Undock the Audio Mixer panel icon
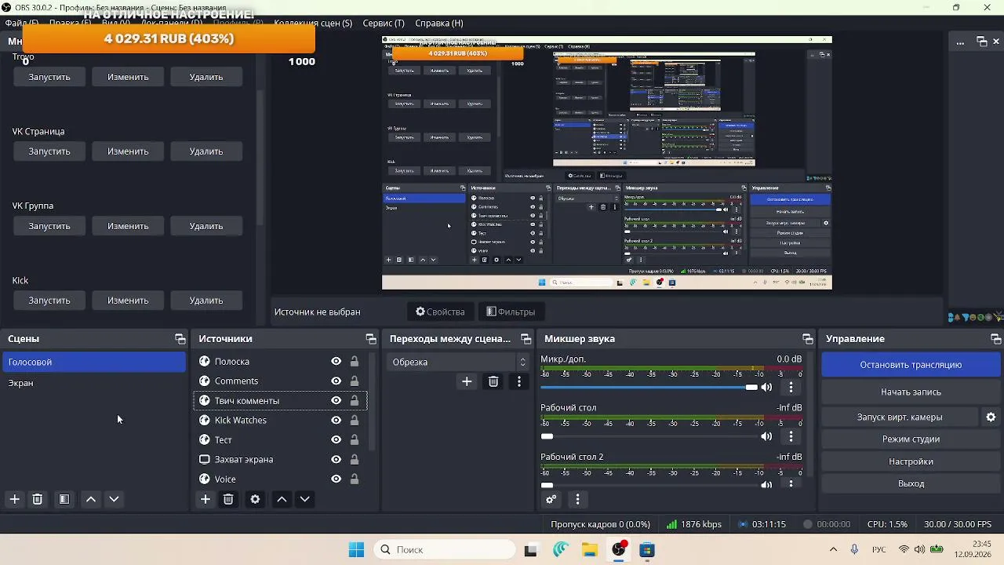This screenshot has height=565, width=1004. coord(808,339)
